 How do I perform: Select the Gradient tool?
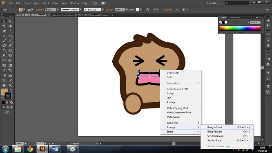click(10, 65)
